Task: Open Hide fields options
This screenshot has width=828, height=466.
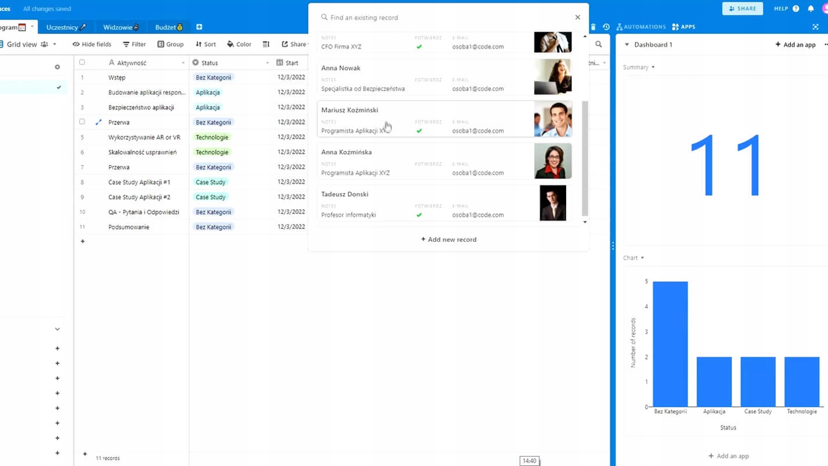Action: (92, 44)
